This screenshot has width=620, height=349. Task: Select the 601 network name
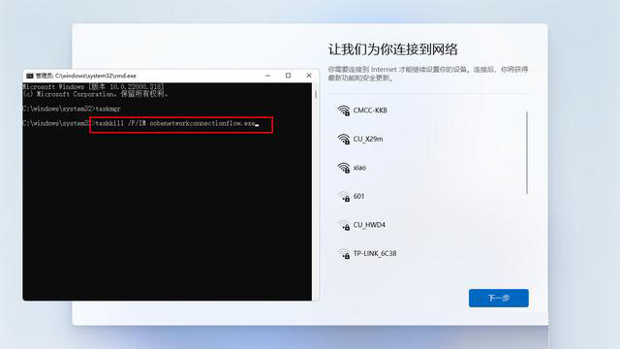coord(358,196)
